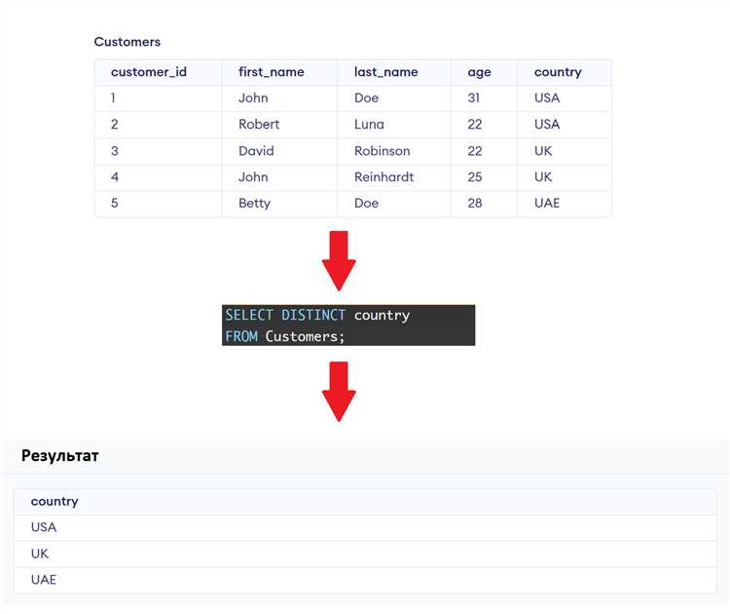Click the red arrow below the SQL code
Viewport: 730px width, 614px height.
[339, 390]
